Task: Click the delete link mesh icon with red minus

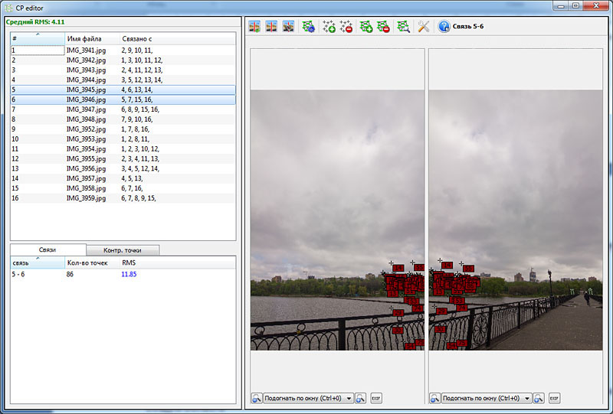Action: 383,27
